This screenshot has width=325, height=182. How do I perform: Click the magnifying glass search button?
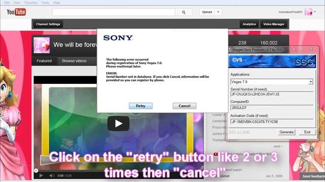(184, 12)
